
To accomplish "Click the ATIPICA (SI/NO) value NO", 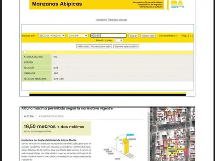I will (x=56, y=57).
